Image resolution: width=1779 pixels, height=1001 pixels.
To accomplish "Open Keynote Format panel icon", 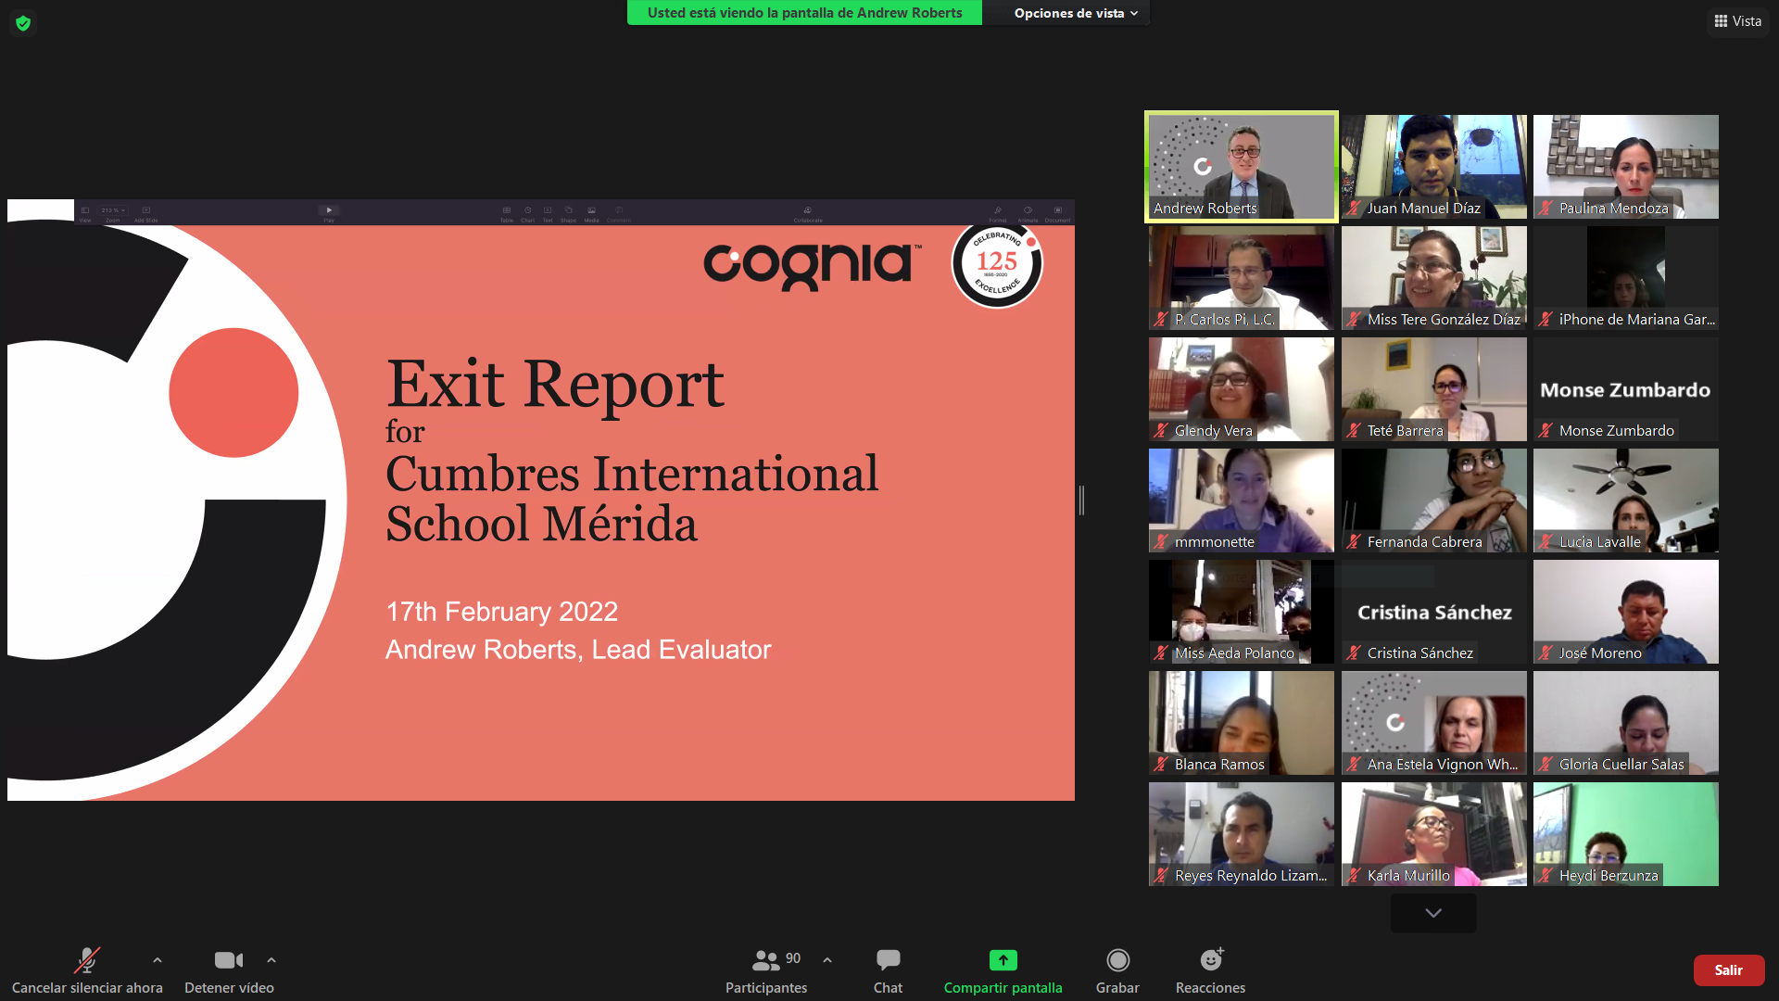I will (x=998, y=211).
